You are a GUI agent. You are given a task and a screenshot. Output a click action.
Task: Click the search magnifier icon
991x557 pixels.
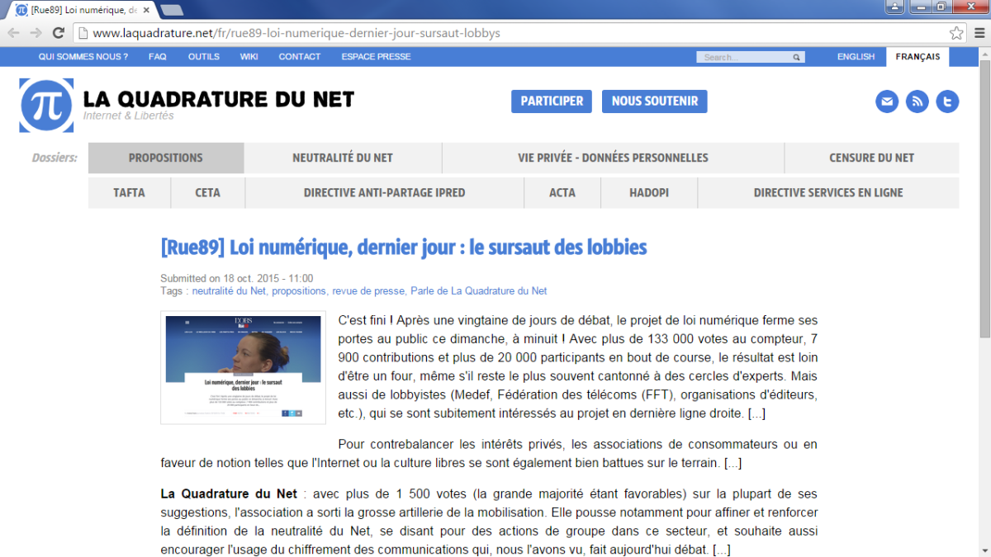click(796, 57)
